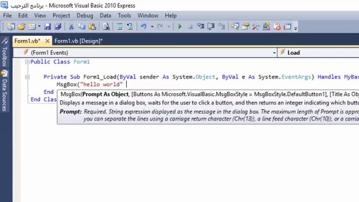The image size is (359, 202).
Task: Collapse the Public Class Form1 region
Action: [27, 62]
